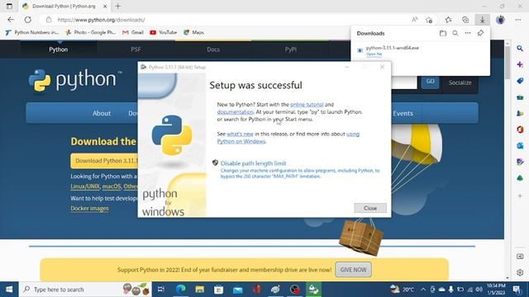
Task: Open Microsoft Store from the taskbar
Action: coord(218,290)
